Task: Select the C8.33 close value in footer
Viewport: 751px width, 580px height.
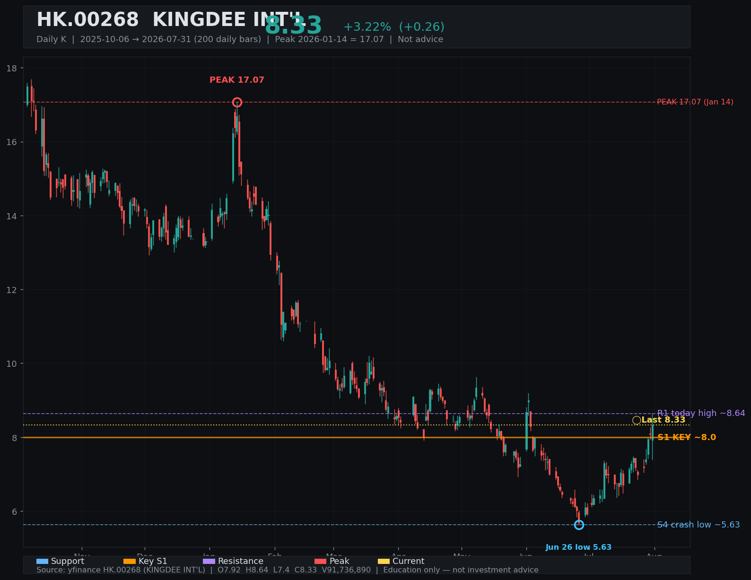Action: 306,570
